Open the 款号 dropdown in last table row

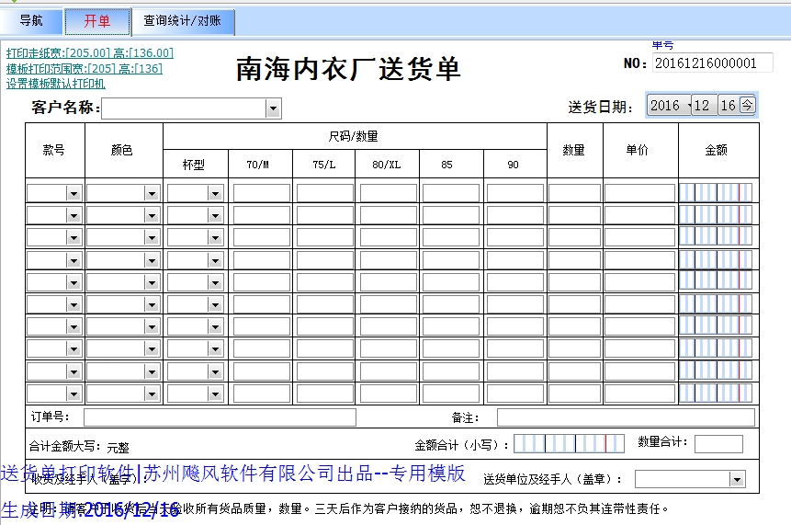point(73,394)
